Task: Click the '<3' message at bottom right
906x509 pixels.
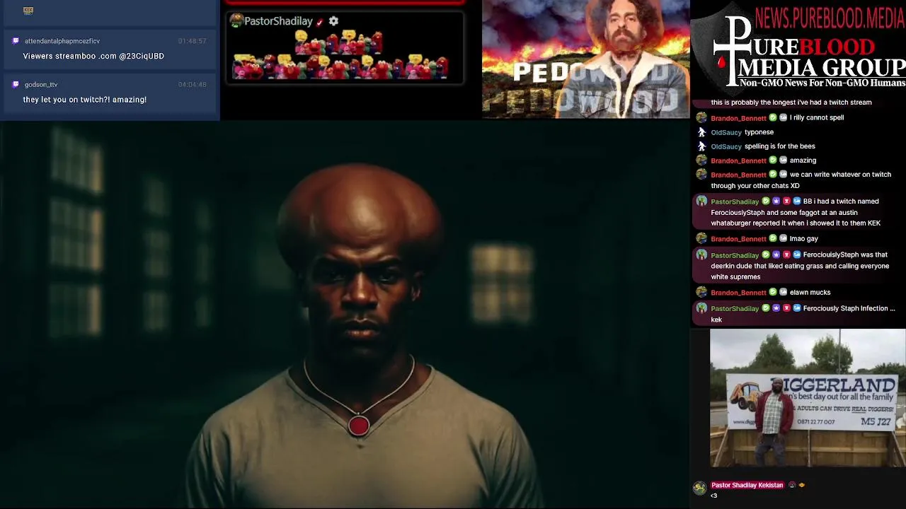Action: click(x=714, y=496)
